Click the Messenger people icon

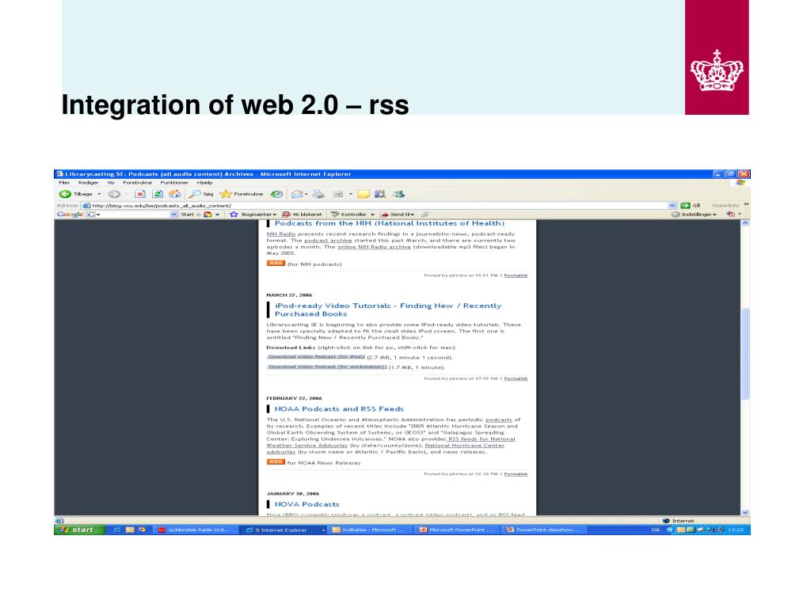coord(398,195)
